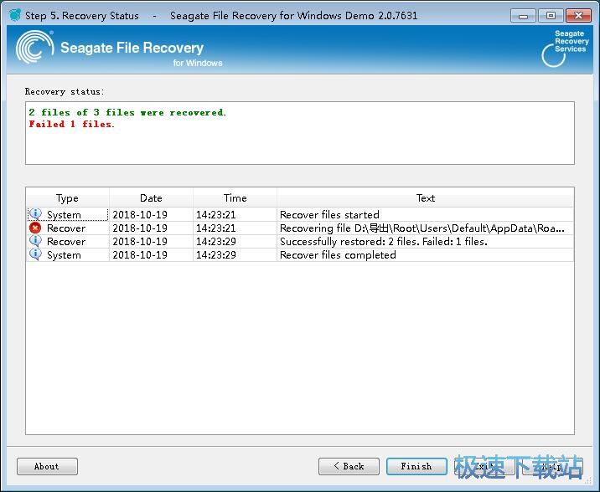Select the 'Recover files completed' log text
Image resolution: width=600 pixels, height=492 pixels.
point(338,254)
